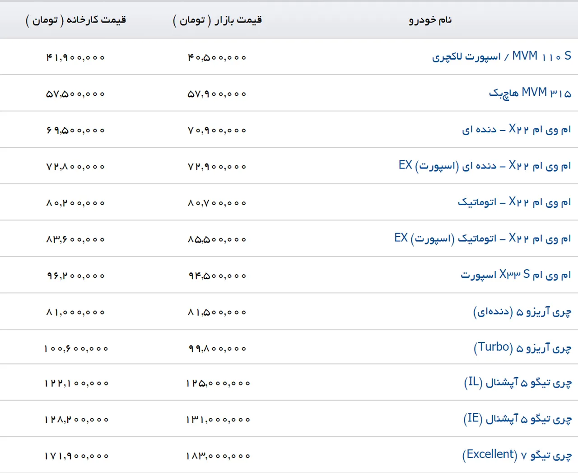Select factory price ۴۱,۹۰۰,۰۰۰
578x473 pixels.
75,57
